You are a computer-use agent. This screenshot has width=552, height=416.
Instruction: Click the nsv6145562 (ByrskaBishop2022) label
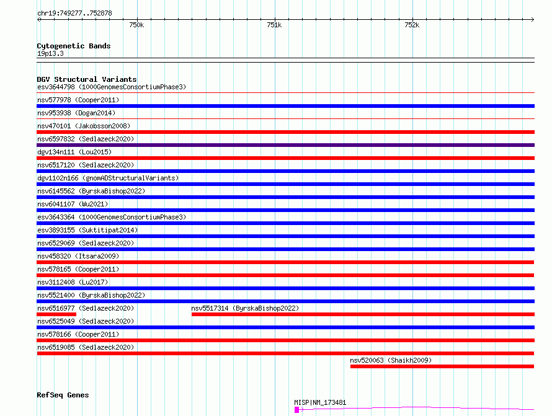91,191
